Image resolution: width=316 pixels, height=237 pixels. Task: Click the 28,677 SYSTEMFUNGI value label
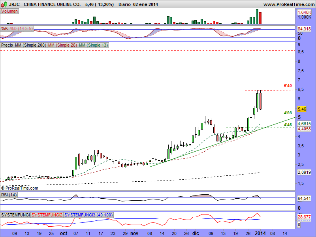click(304, 217)
